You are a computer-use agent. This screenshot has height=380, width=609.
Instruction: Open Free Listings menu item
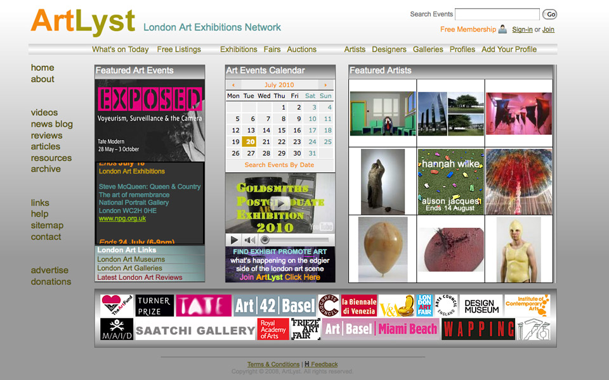click(x=179, y=49)
